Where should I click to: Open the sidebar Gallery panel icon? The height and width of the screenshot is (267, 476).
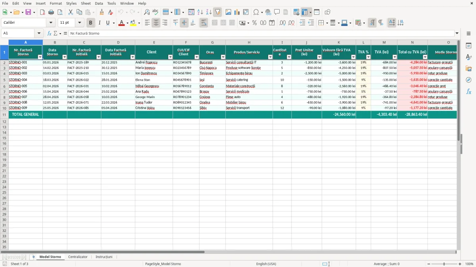coord(468,68)
